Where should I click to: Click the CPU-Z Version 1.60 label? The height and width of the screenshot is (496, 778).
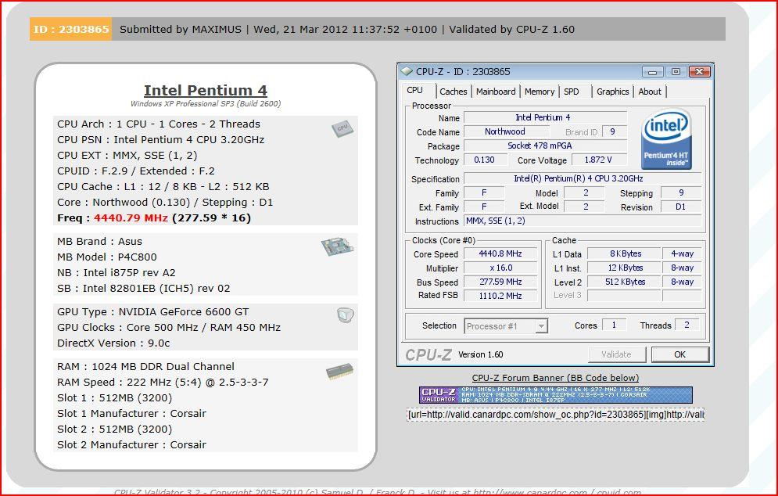480,354
